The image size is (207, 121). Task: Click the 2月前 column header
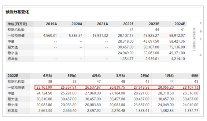(x=145, y=76)
